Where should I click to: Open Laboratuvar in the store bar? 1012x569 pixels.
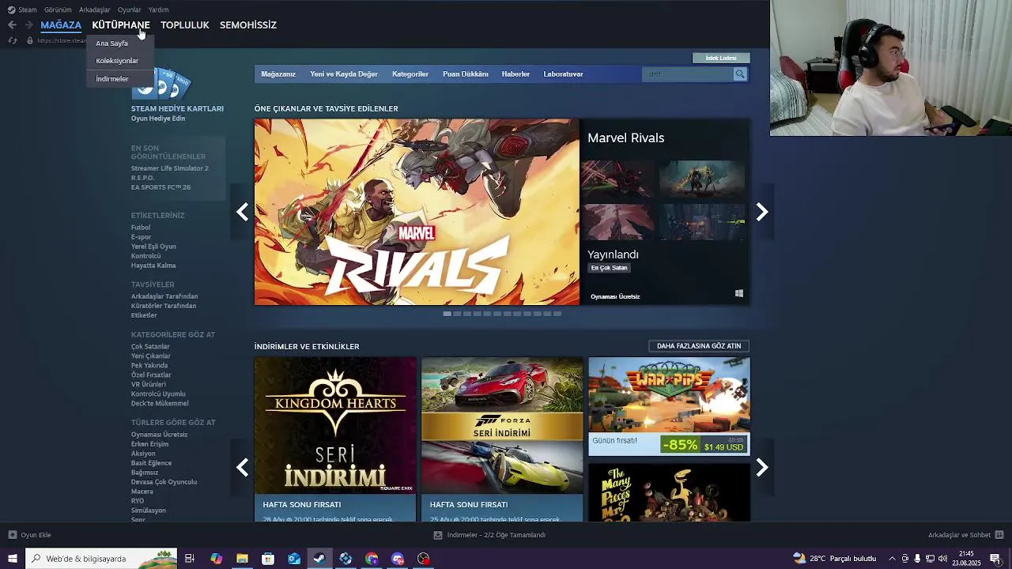(x=563, y=74)
